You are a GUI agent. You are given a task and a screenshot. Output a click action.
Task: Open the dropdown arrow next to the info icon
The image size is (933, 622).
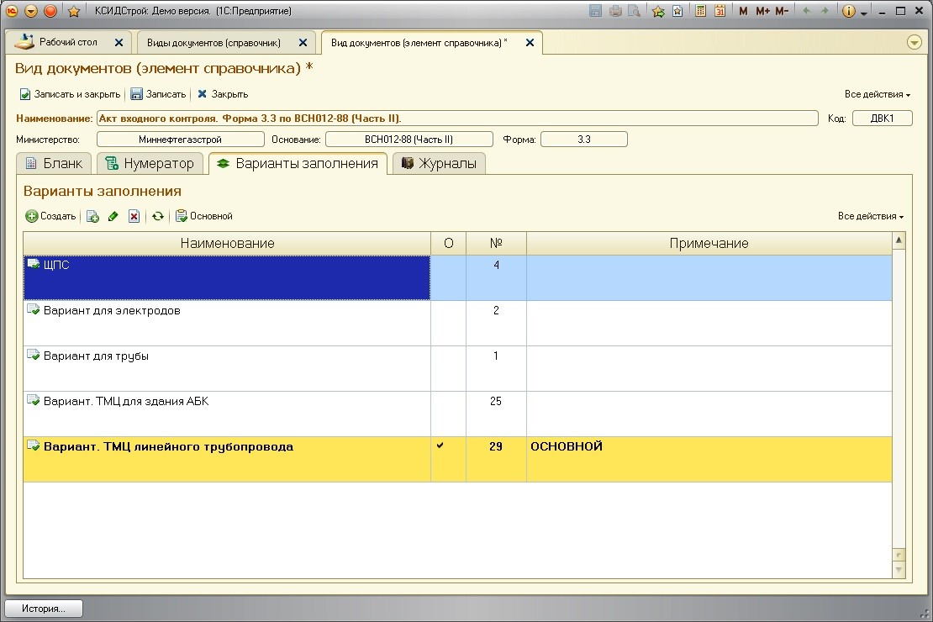point(863,12)
